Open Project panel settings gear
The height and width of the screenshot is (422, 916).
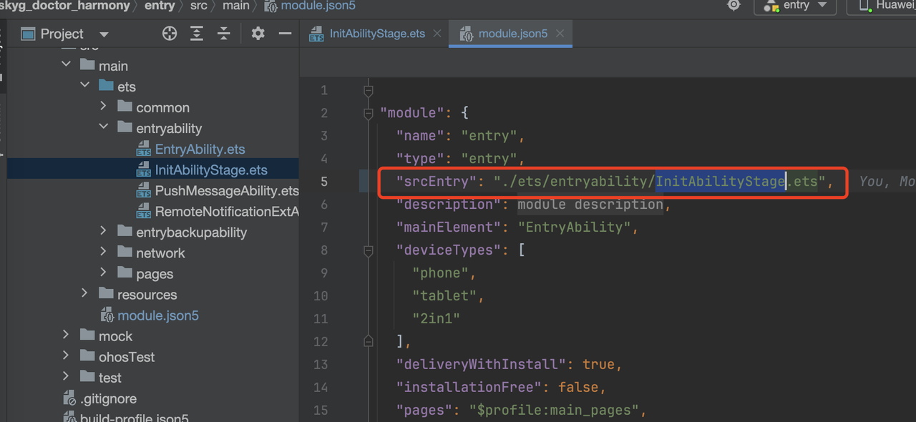tap(258, 34)
